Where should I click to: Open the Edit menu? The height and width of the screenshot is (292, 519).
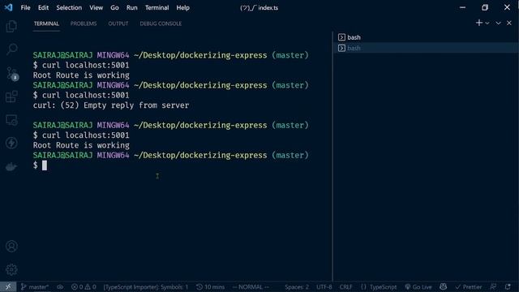[x=43, y=7]
